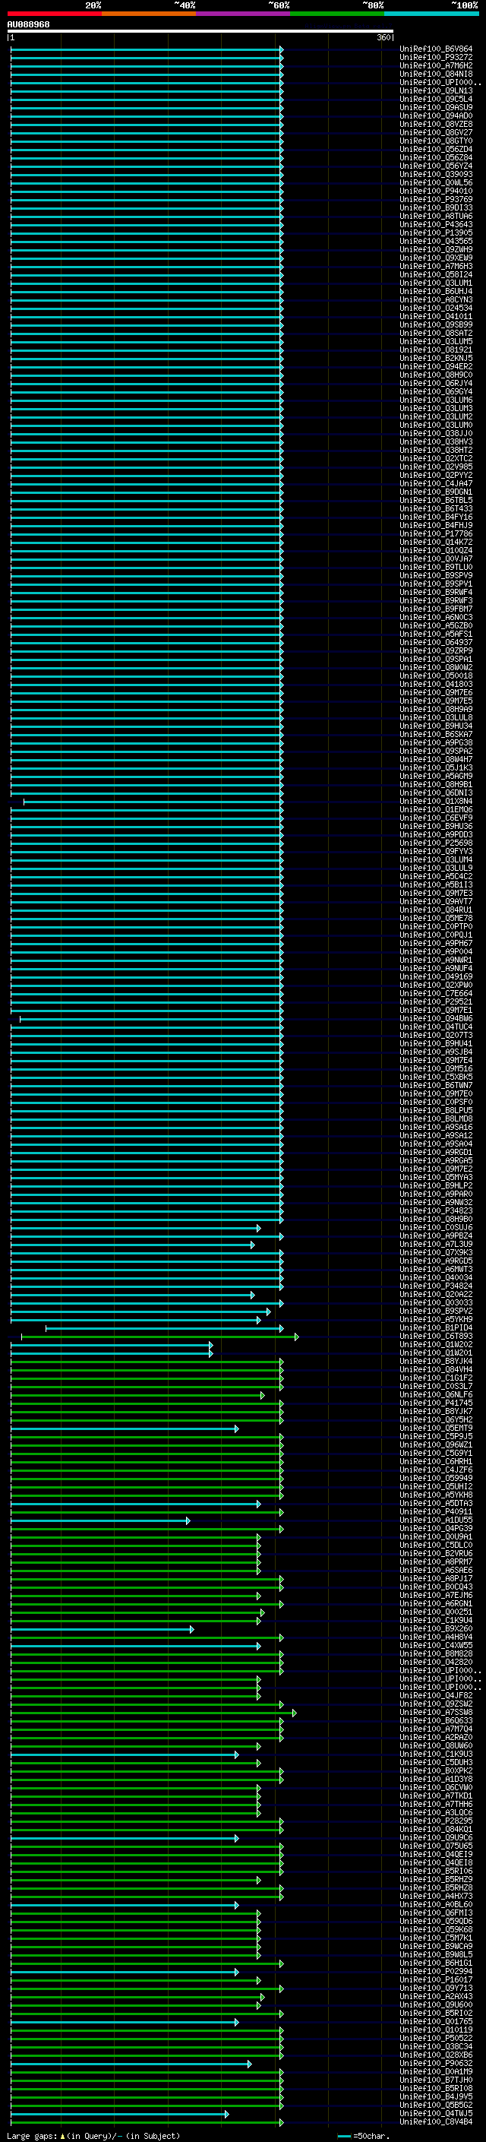Select the UniRef100_P34823 label

(x=436, y=1211)
